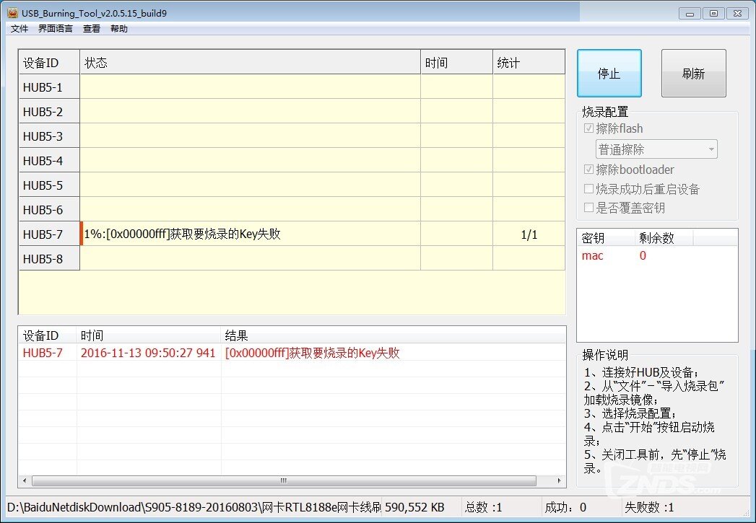The height and width of the screenshot is (523, 756).
Task: Click the log scrollbar right arrow
Action: pyautogui.click(x=560, y=481)
